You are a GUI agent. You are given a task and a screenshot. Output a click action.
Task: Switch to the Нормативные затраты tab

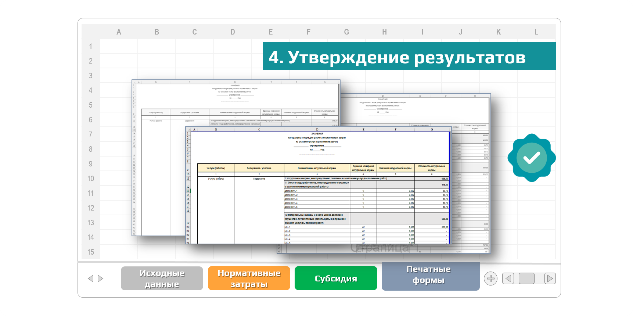point(249,279)
